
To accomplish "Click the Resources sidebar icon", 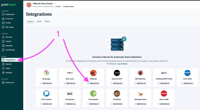I will pos(3,83).
